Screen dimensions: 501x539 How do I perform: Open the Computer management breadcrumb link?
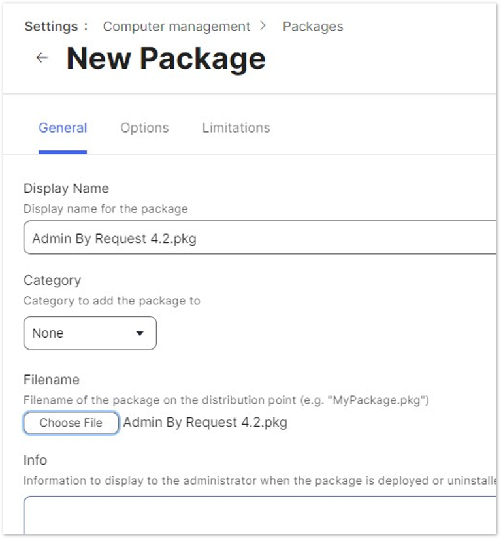[x=176, y=27]
